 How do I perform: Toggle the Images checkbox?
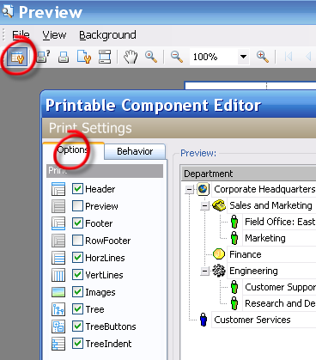coord(77,292)
